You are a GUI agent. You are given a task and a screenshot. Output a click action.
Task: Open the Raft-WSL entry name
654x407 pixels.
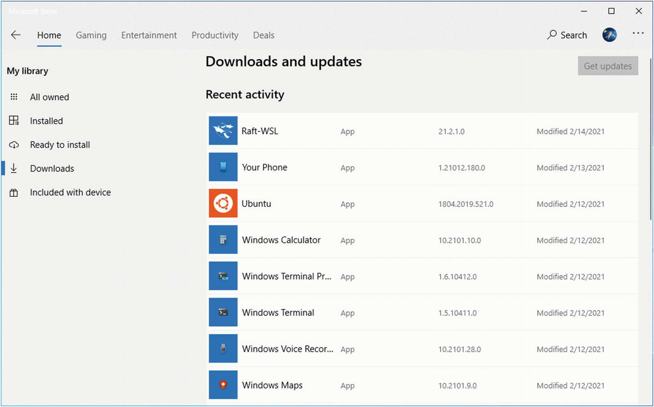coord(260,131)
